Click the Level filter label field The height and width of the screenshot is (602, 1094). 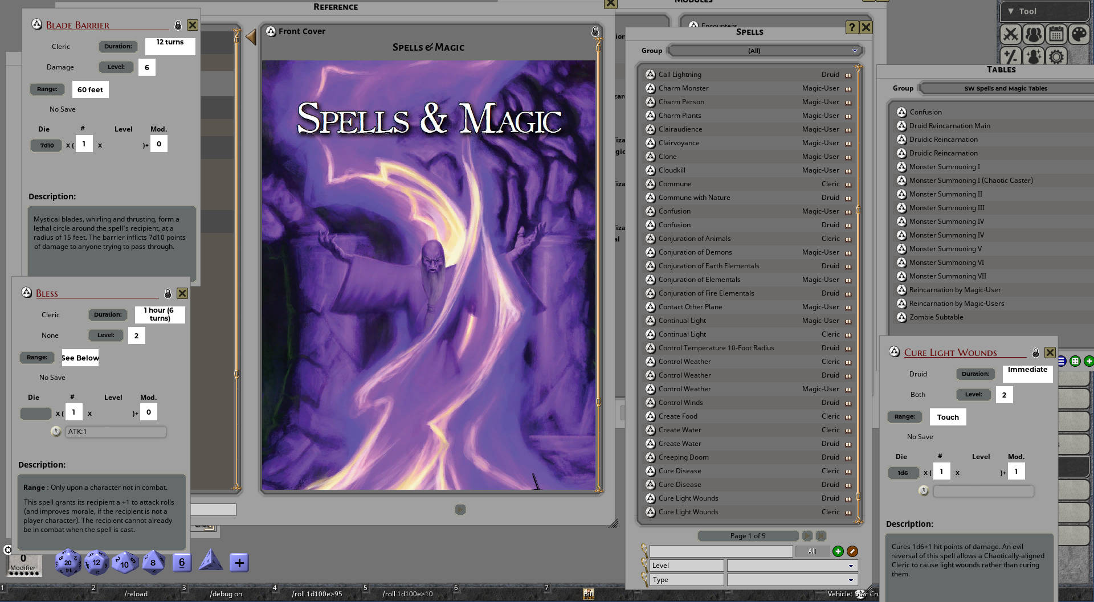pos(687,566)
